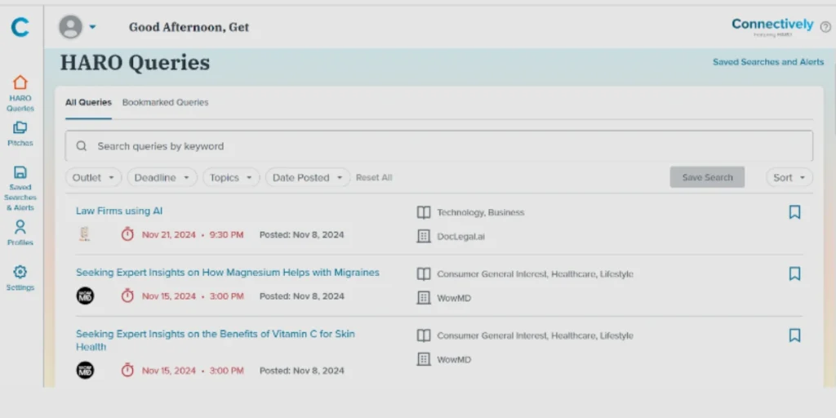Screen dimensions: 836x418
Task: Switch to the All Queries tab
Action: [x=88, y=102]
